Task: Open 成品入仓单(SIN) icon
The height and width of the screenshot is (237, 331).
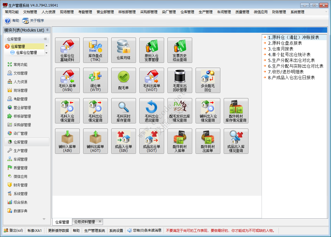Action: (x=124, y=141)
